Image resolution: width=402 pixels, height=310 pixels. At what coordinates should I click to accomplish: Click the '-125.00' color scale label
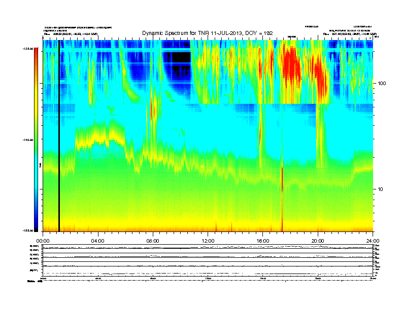point(28,49)
